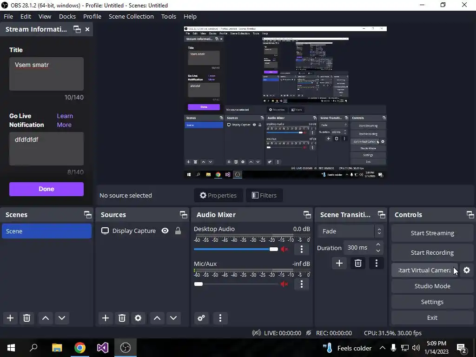Screen dimensions: 476x357
Task: Float the Stream Information dock
Action: pyautogui.click(x=77, y=29)
